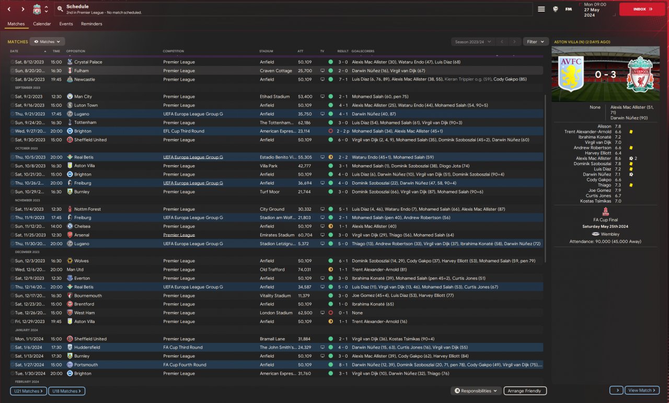Click the Wembley match preview image
The image size is (669, 403).
pos(606,74)
